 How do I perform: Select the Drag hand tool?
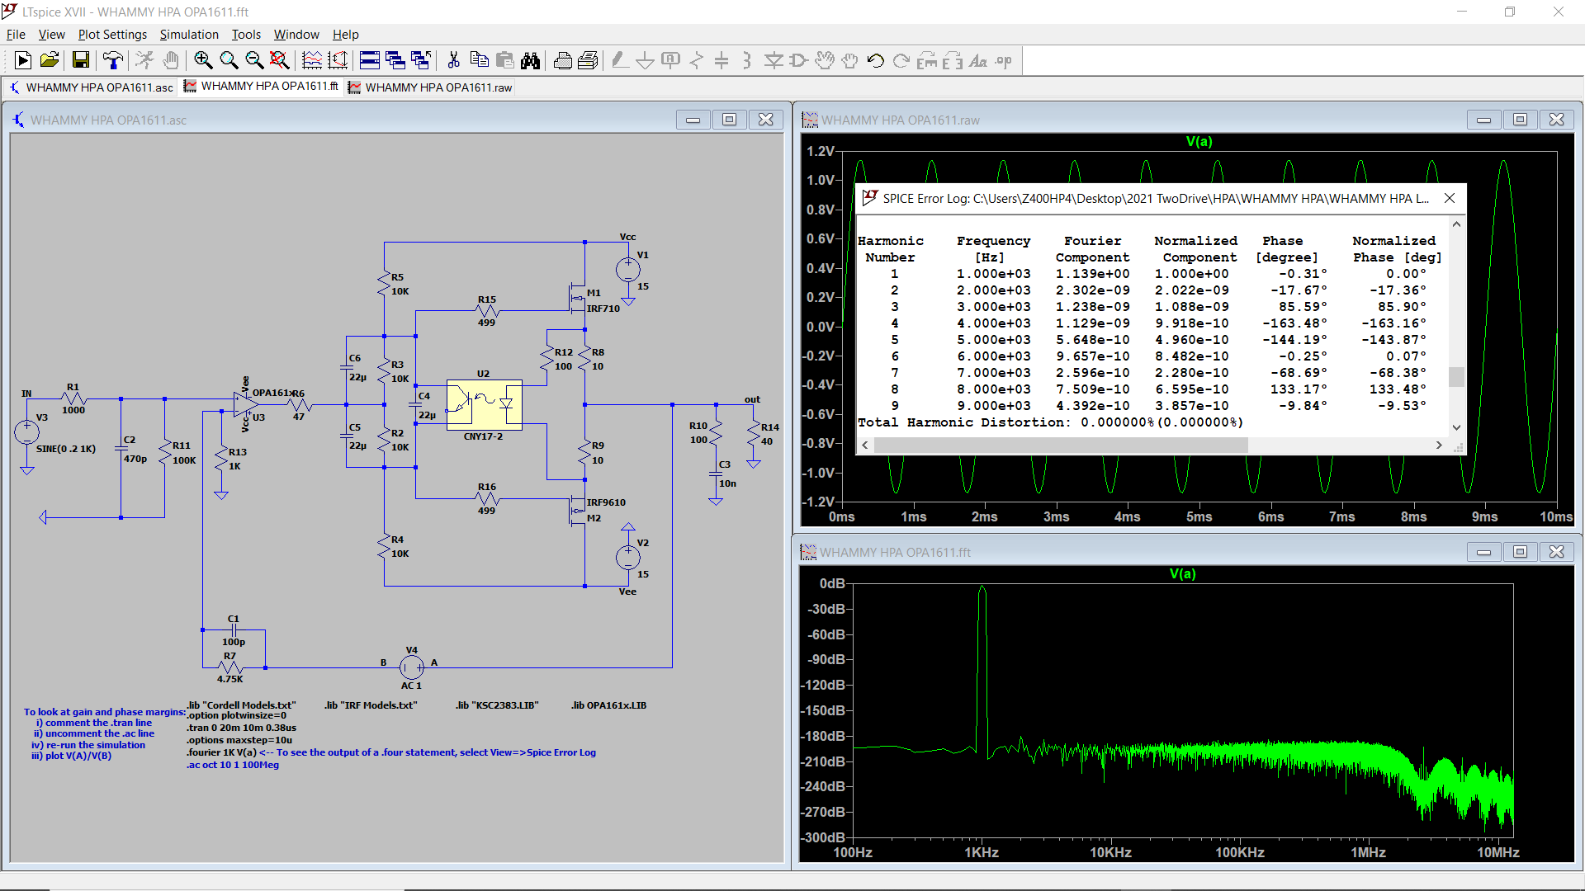[x=849, y=60]
